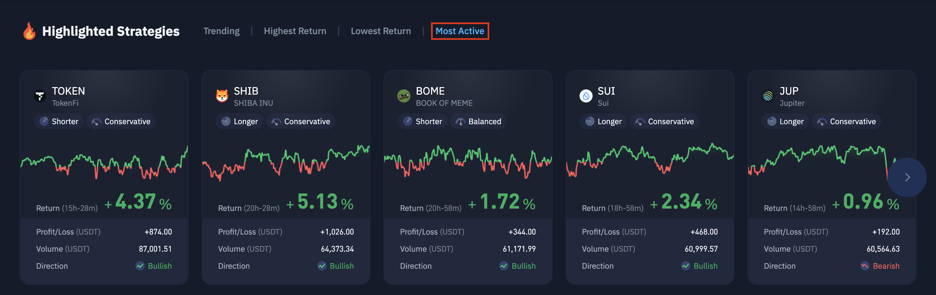The image size is (936, 295).
Task: Select the Most Active tab
Action: click(x=460, y=31)
